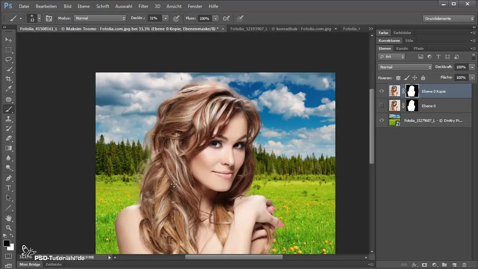Select the Horizontal Type tool

coord(9,188)
